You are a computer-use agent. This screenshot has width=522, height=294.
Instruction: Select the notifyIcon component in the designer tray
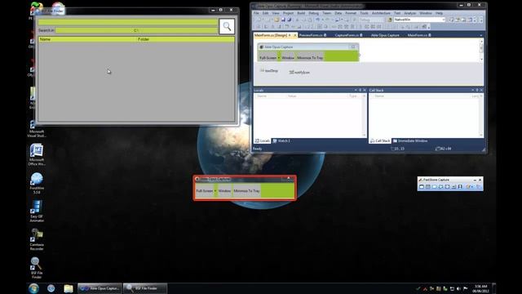click(x=299, y=72)
